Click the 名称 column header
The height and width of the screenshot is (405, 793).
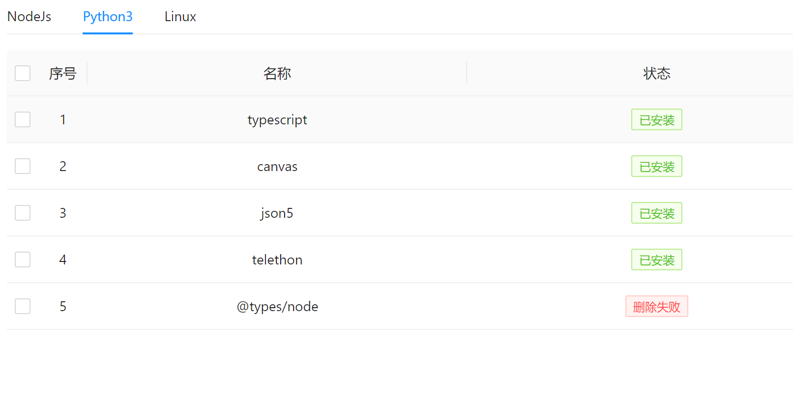pyautogui.click(x=277, y=73)
